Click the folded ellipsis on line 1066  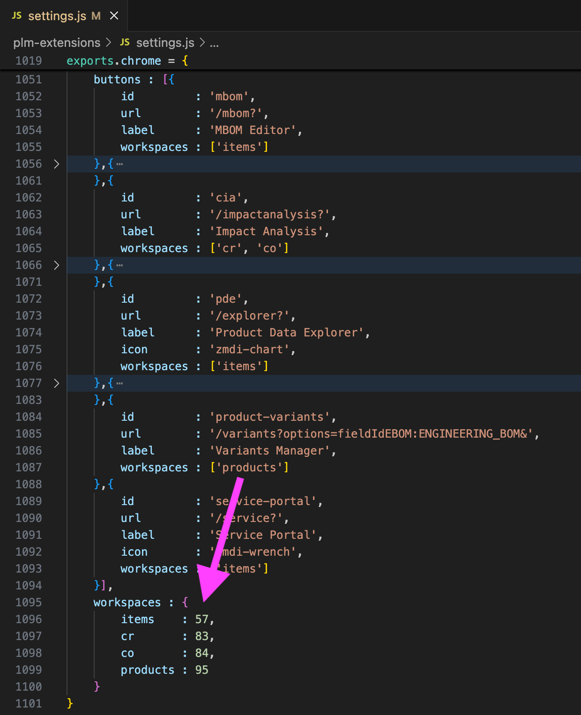tap(120, 265)
